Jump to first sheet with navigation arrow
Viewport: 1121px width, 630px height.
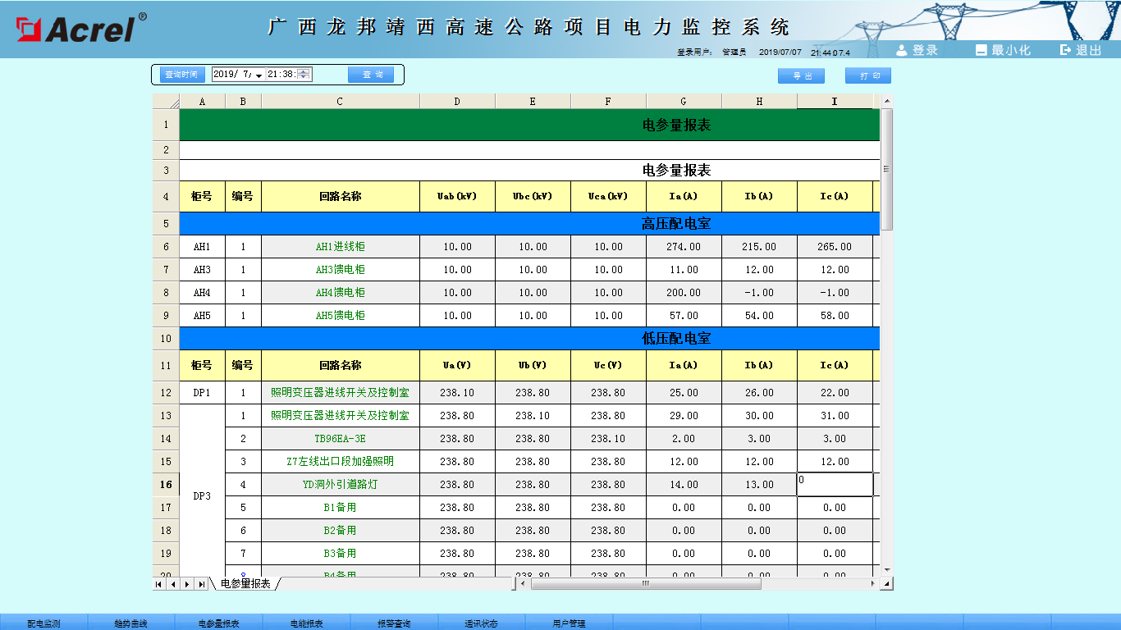[159, 584]
